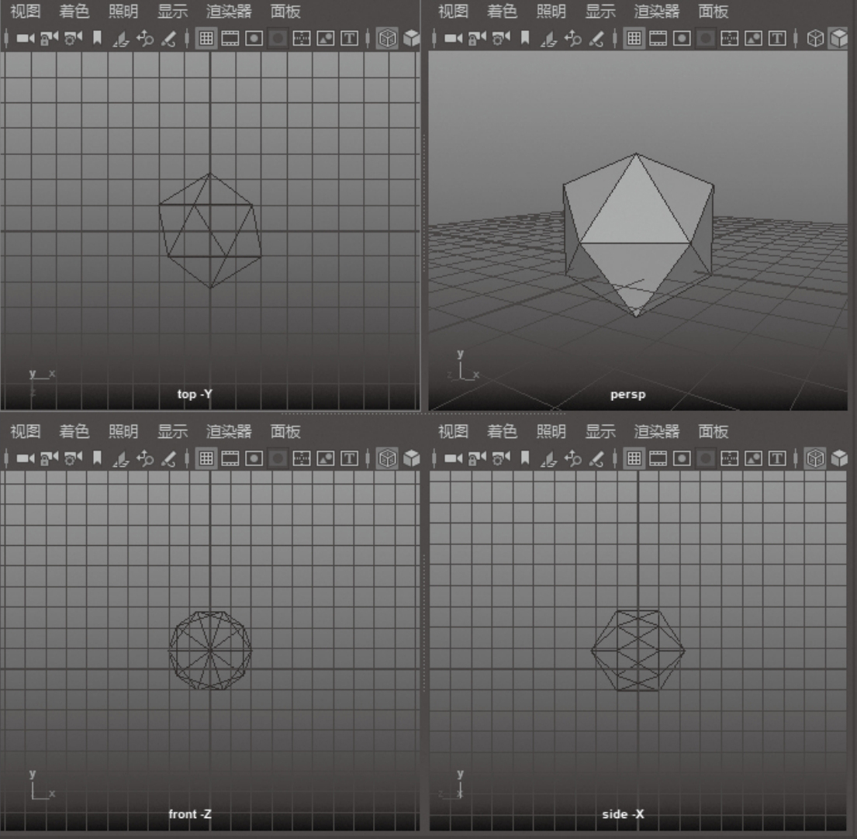857x839 pixels.
Task: Click Select Camera icon in top view panel
Action: (x=25, y=38)
